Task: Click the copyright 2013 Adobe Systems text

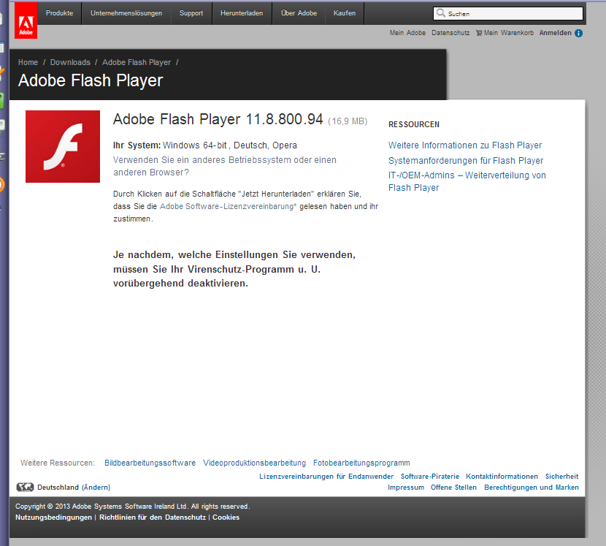Action: coord(133,506)
